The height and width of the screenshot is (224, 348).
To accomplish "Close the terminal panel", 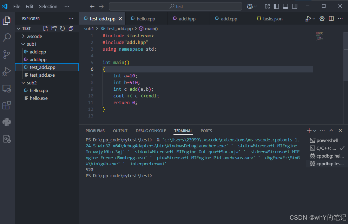I will coord(340,131).
